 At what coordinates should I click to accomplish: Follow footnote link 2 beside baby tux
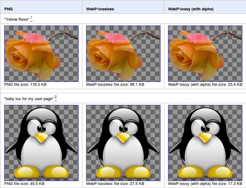[56, 98]
